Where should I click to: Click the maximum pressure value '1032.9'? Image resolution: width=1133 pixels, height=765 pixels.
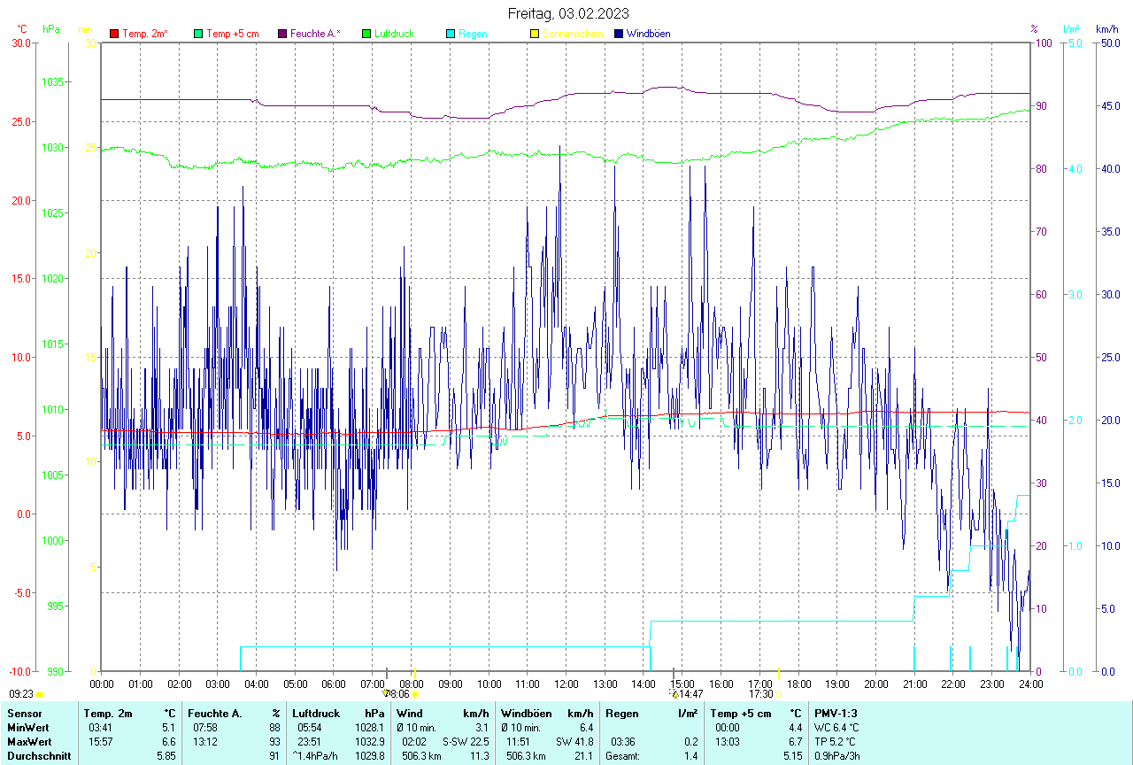(370, 741)
